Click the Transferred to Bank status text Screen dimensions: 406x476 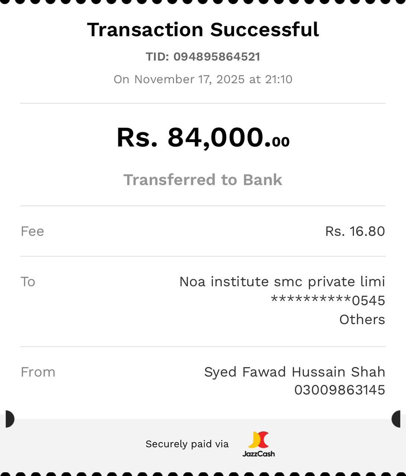pyautogui.click(x=203, y=180)
